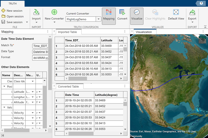Screen dimensions: 208x138
Task: Switch to the Converted Table tab
Action: point(68,86)
